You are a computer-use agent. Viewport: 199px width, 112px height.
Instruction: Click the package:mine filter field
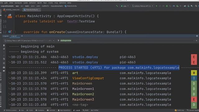pos(127,41)
